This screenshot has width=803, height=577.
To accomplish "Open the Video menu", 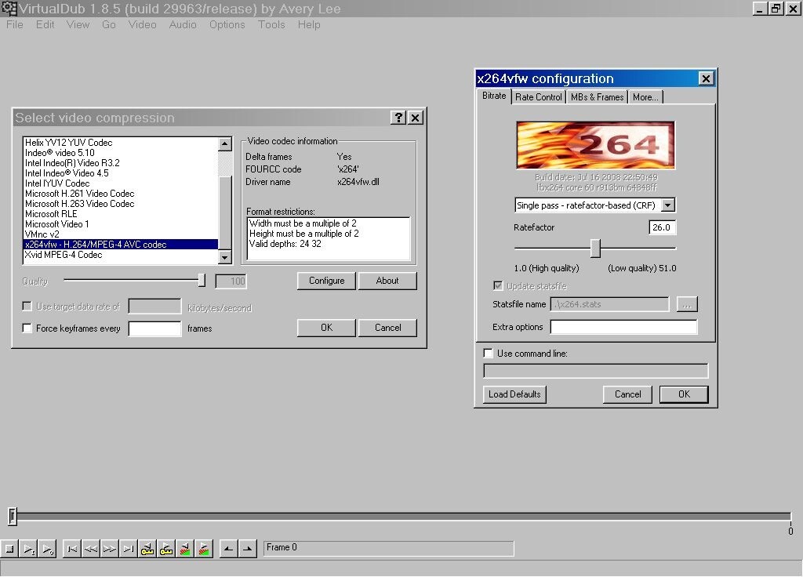I will pyautogui.click(x=142, y=24).
